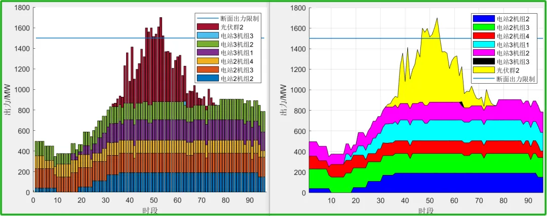Click the 200 y-axis tick of area chart

[x=300, y=172]
